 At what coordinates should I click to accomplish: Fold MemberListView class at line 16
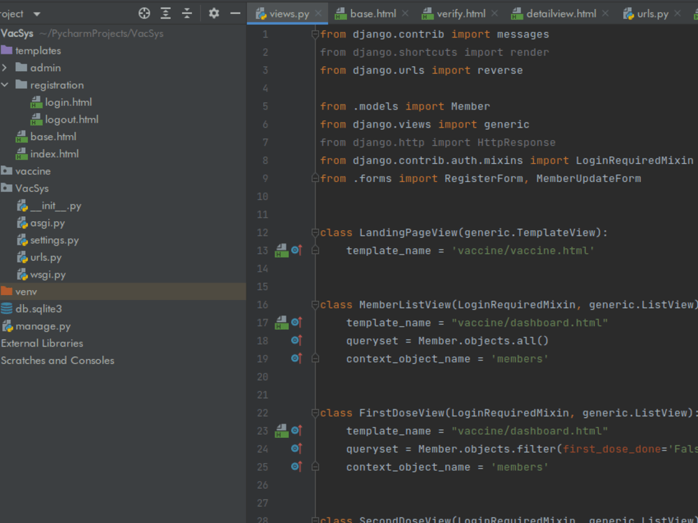point(315,304)
